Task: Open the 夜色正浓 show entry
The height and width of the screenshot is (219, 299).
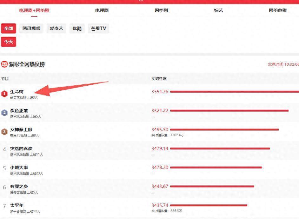Action: pos(19,111)
